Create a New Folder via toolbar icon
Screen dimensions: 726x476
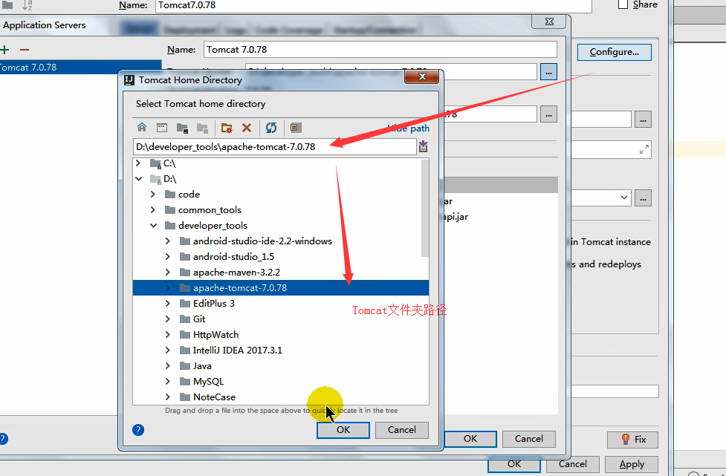coord(227,128)
